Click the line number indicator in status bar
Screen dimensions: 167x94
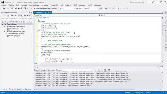coord(127,92)
